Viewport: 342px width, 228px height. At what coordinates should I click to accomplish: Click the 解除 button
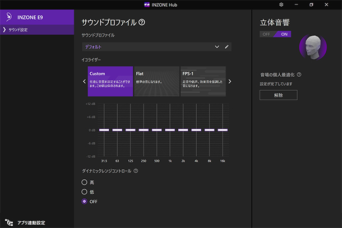279,95
